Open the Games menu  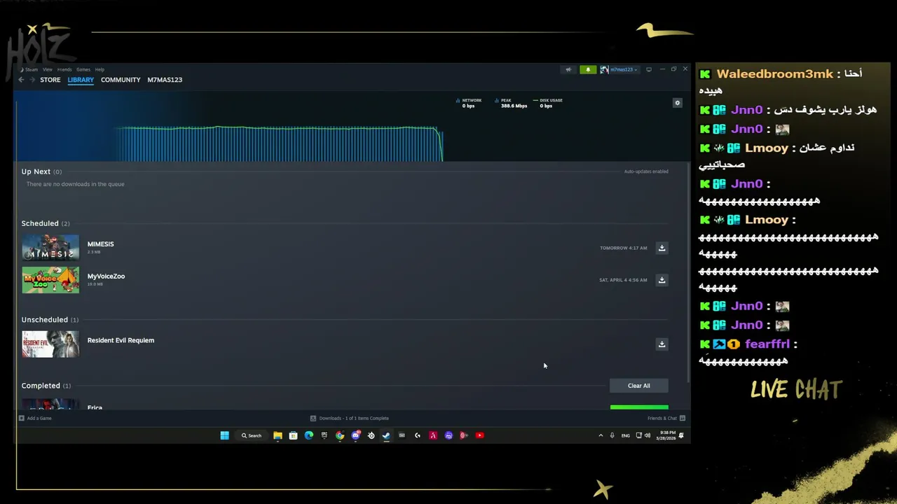[x=83, y=69]
